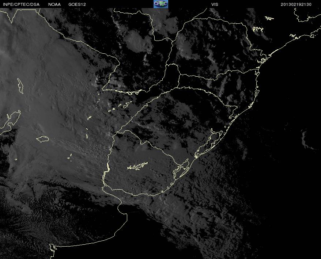
Task: Select the 201302192130 timestamp text
Action: [x=296, y=4]
